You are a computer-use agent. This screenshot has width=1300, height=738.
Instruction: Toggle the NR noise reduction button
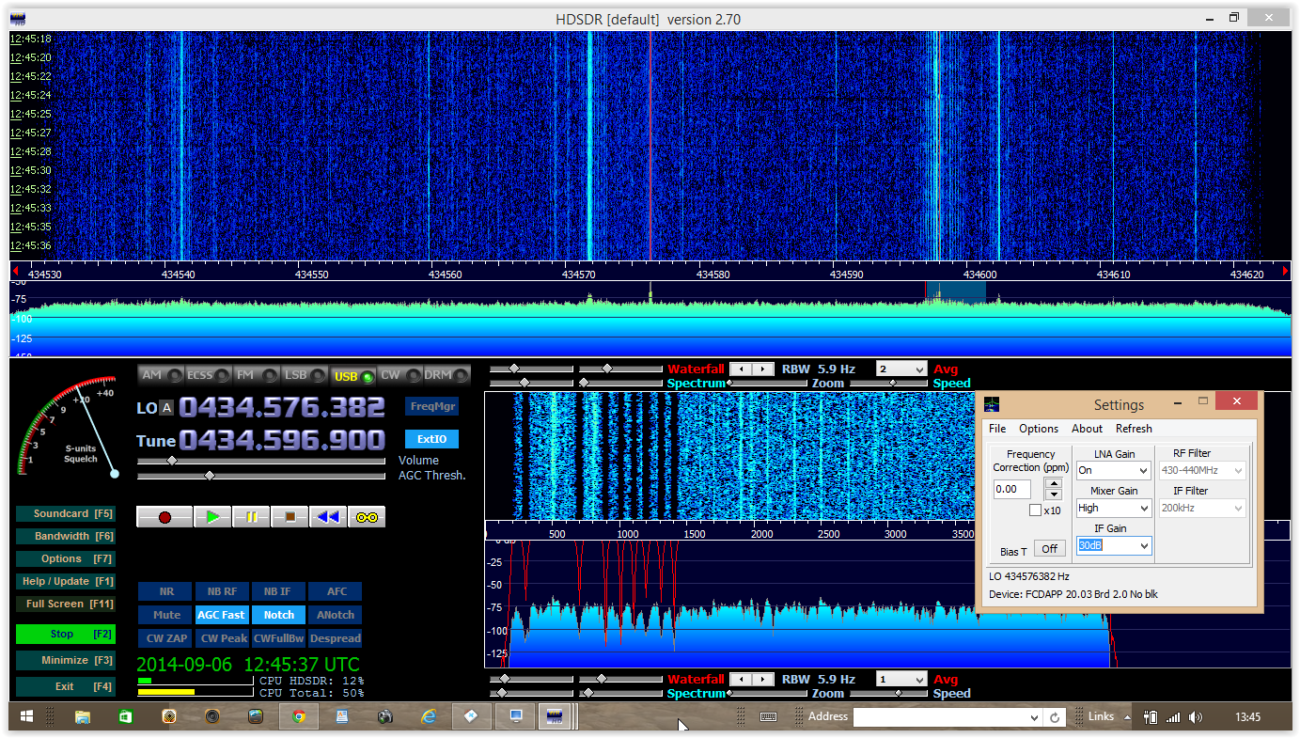point(166,591)
